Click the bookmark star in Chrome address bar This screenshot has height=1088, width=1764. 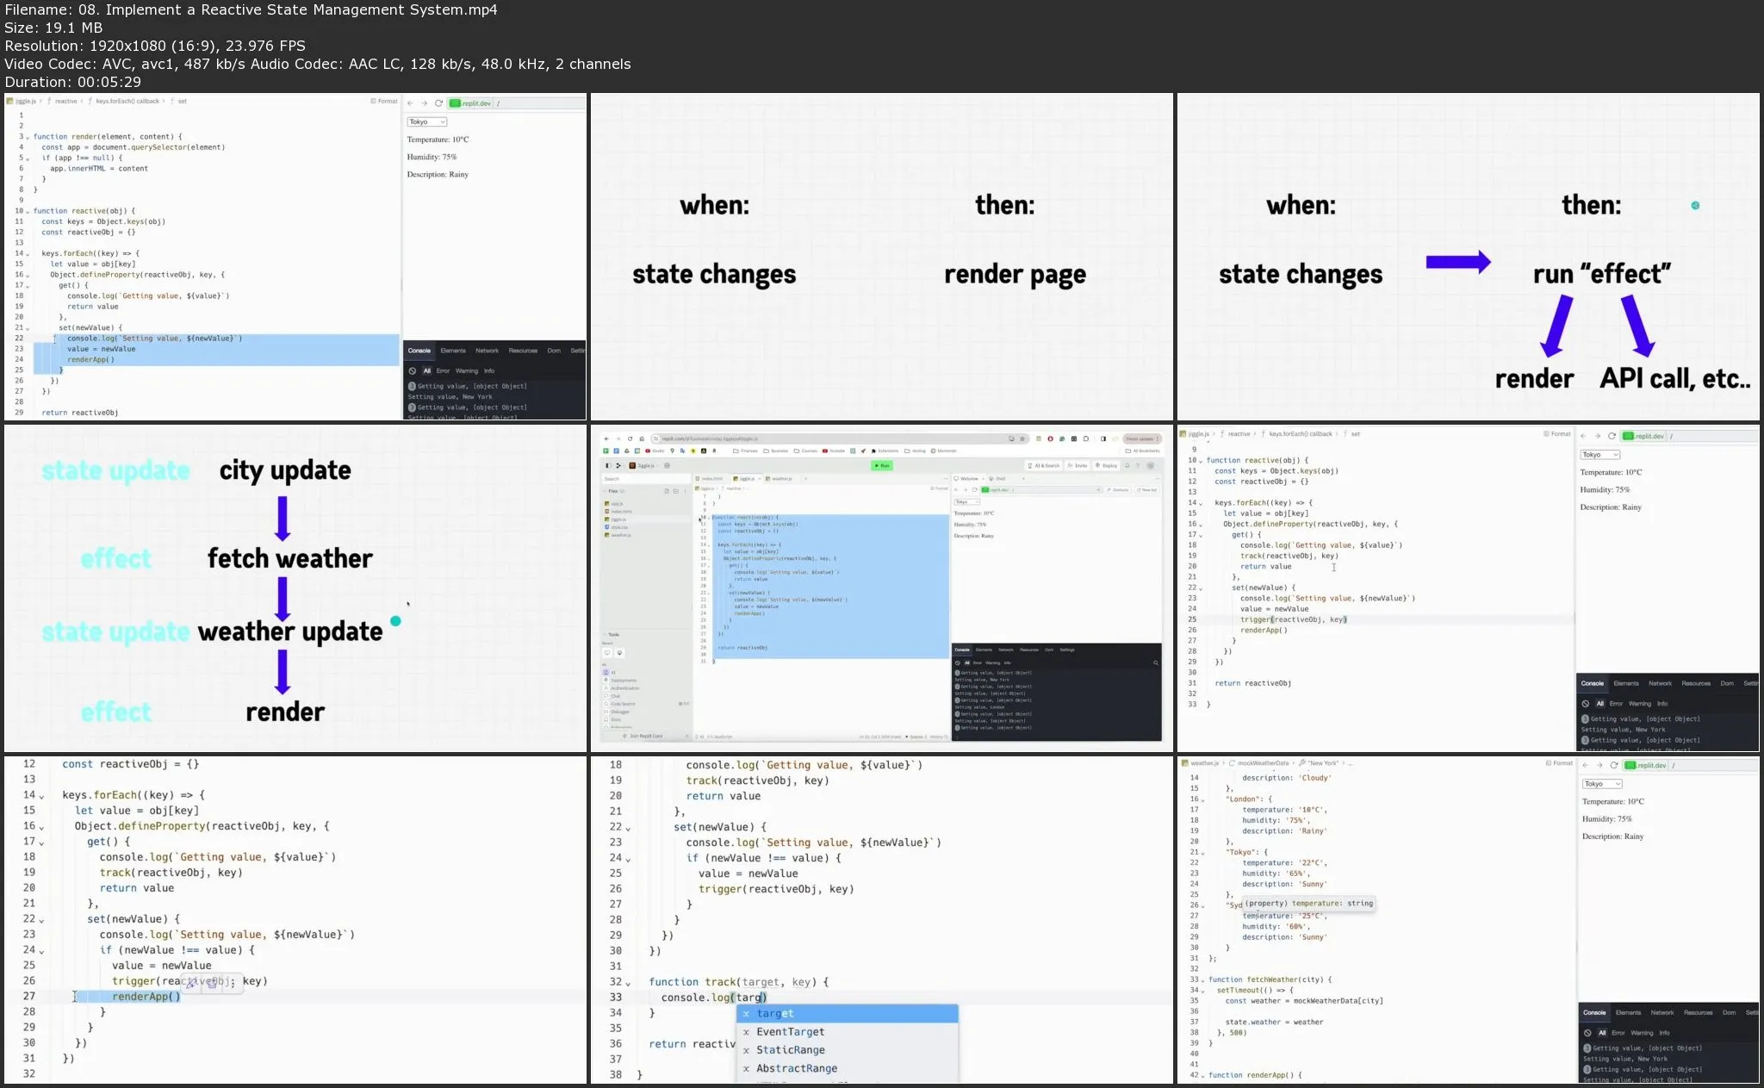(x=1022, y=438)
